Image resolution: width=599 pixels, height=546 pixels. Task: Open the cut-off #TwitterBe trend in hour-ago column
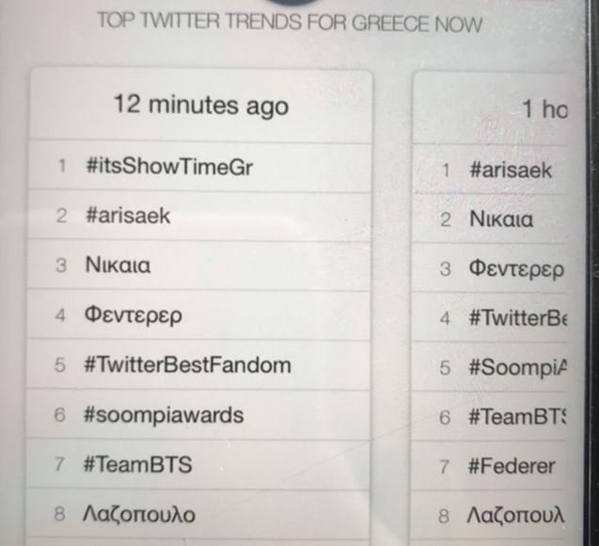click(x=518, y=318)
